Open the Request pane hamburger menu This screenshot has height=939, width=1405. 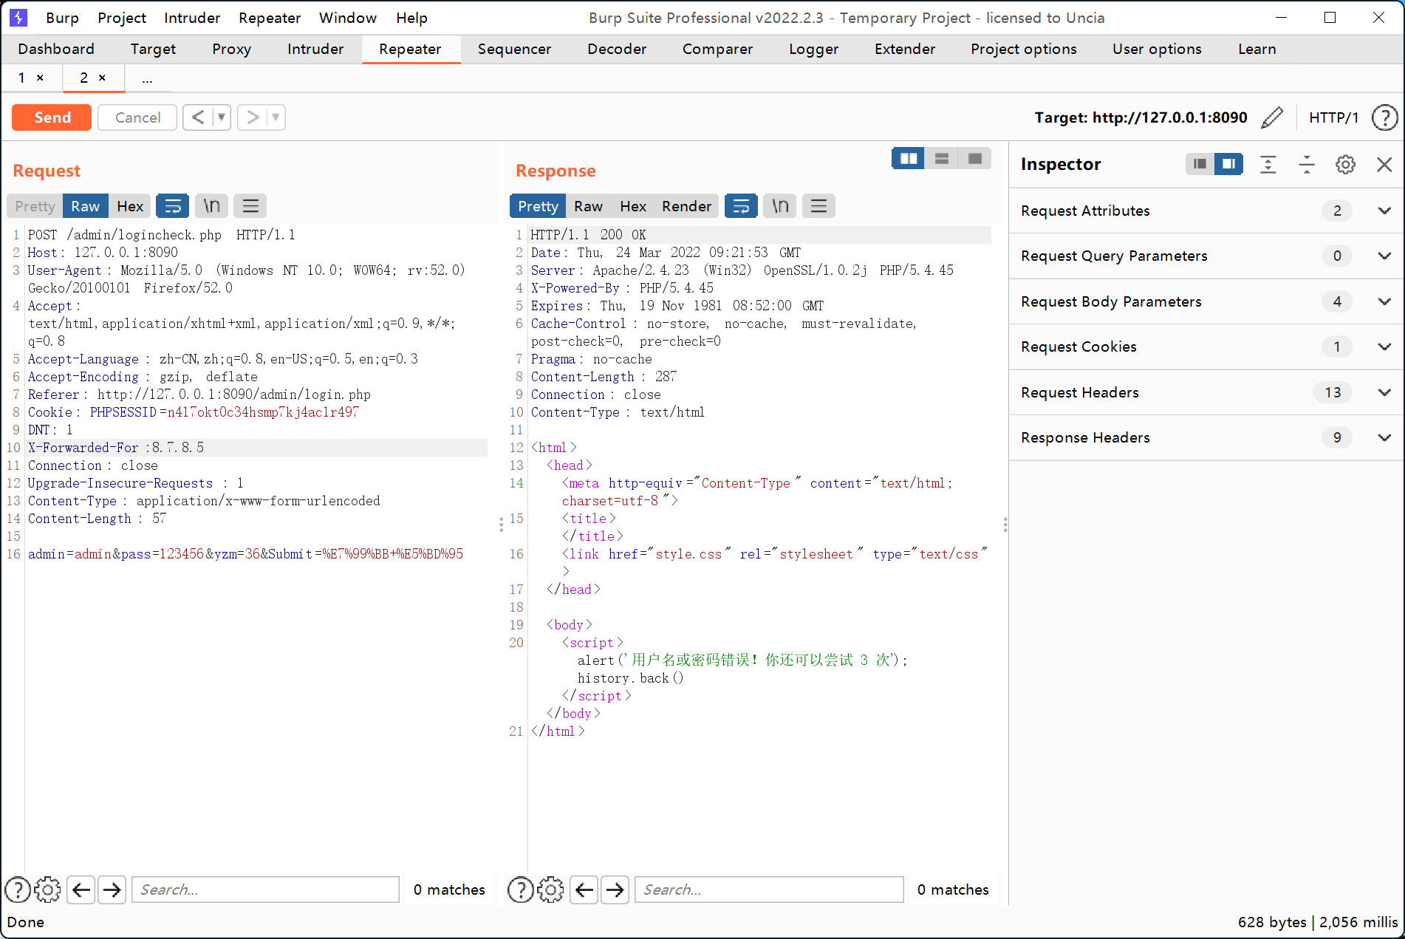(250, 206)
